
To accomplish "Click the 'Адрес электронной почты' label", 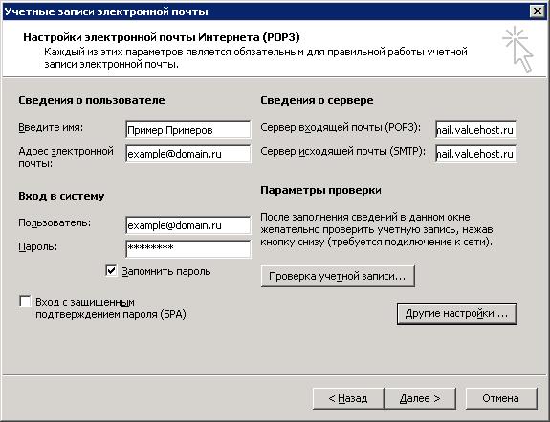I will point(66,158).
